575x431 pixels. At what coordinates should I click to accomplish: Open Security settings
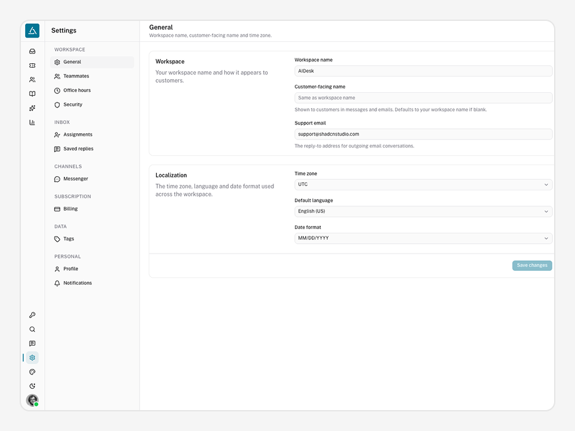click(x=92, y=104)
